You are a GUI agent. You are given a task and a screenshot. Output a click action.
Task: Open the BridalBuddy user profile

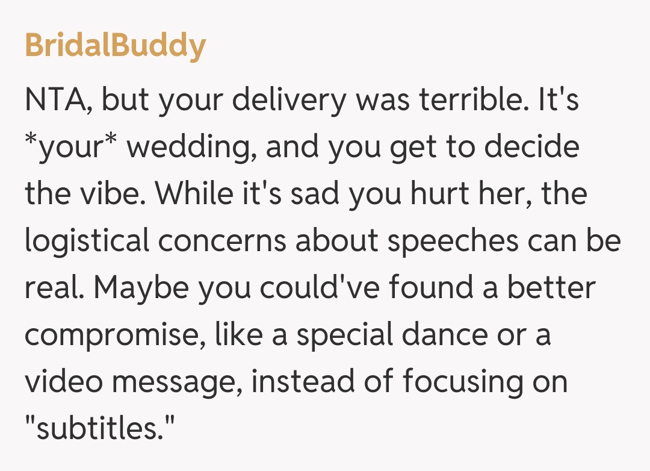click(x=115, y=45)
